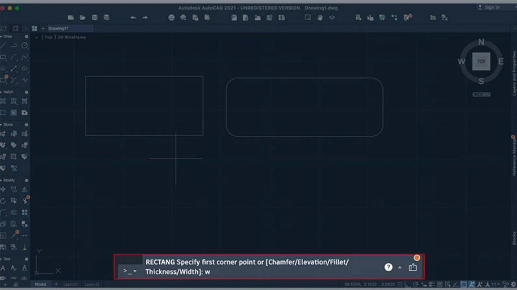This screenshot has width=517, height=290.
Task: Click the S compass direction on ViewCube
Action: tap(482, 81)
